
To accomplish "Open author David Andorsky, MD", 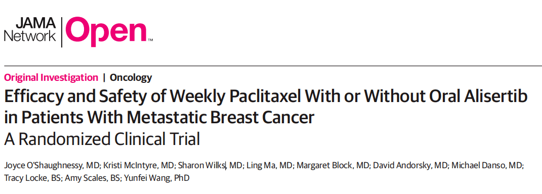I will point(410,166).
